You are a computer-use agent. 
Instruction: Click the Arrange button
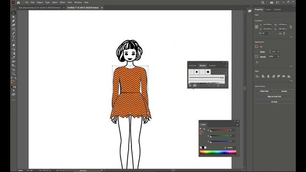[x=274, y=102]
